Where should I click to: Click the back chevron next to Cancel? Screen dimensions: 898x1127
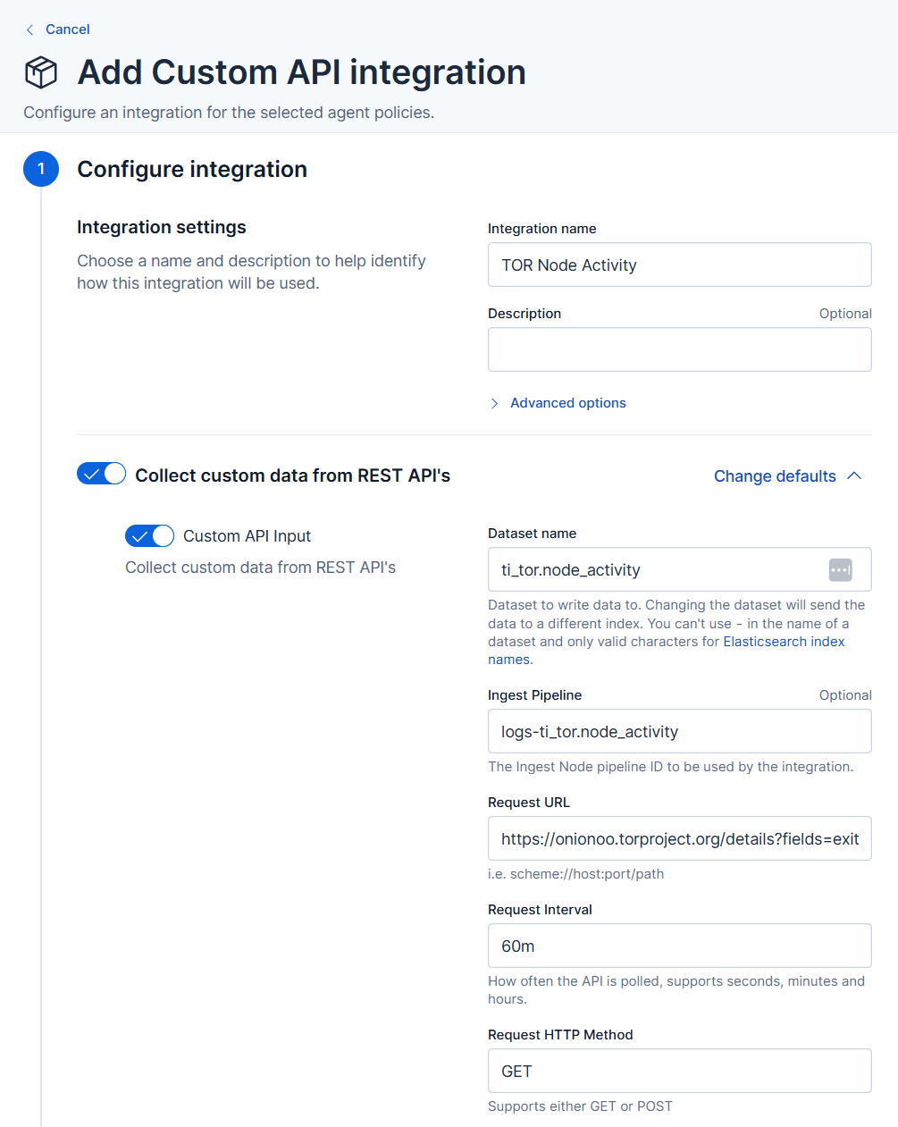click(29, 29)
